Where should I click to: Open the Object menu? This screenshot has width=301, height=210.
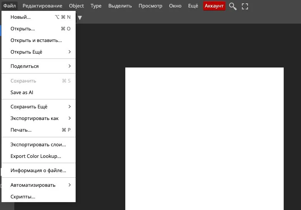click(76, 6)
